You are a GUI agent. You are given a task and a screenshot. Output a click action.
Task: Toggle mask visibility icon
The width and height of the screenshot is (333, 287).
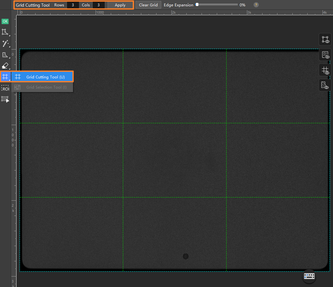(325, 85)
